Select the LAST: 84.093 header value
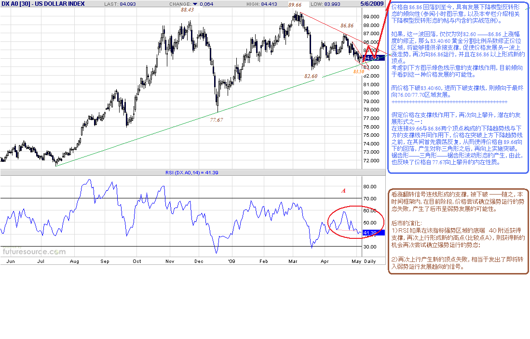The height and width of the screenshot is (339, 530). click(120, 4)
